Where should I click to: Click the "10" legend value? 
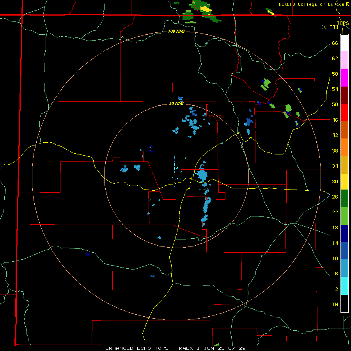(x=335, y=258)
